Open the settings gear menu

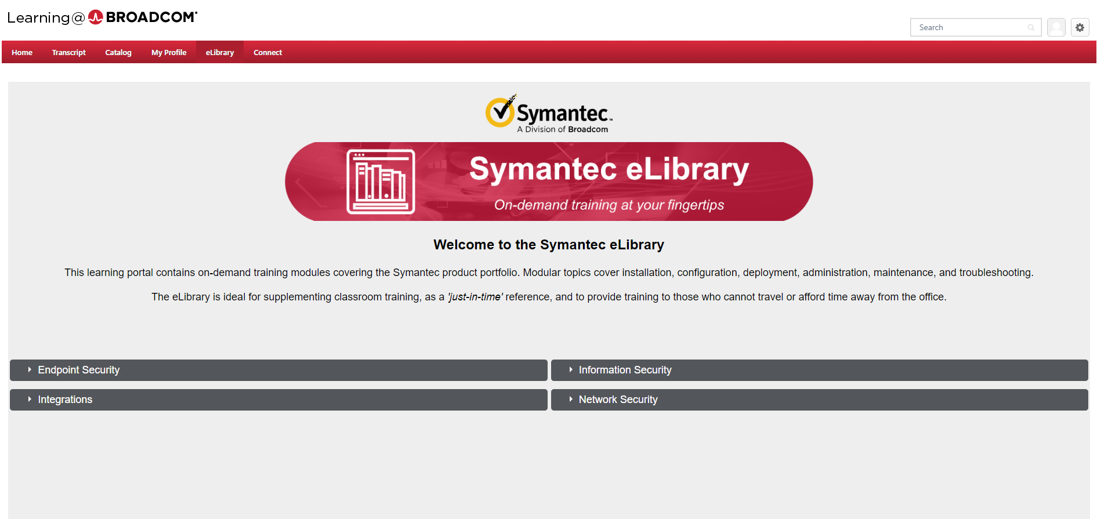(x=1080, y=27)
